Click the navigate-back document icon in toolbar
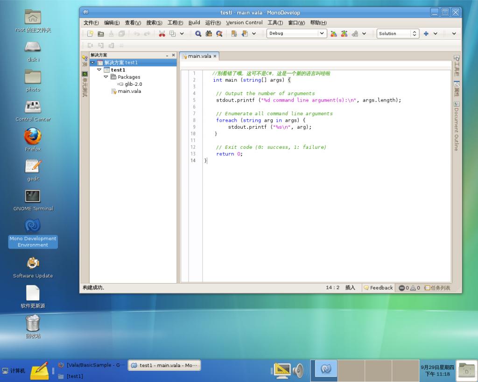 click(x=234, y=34)
